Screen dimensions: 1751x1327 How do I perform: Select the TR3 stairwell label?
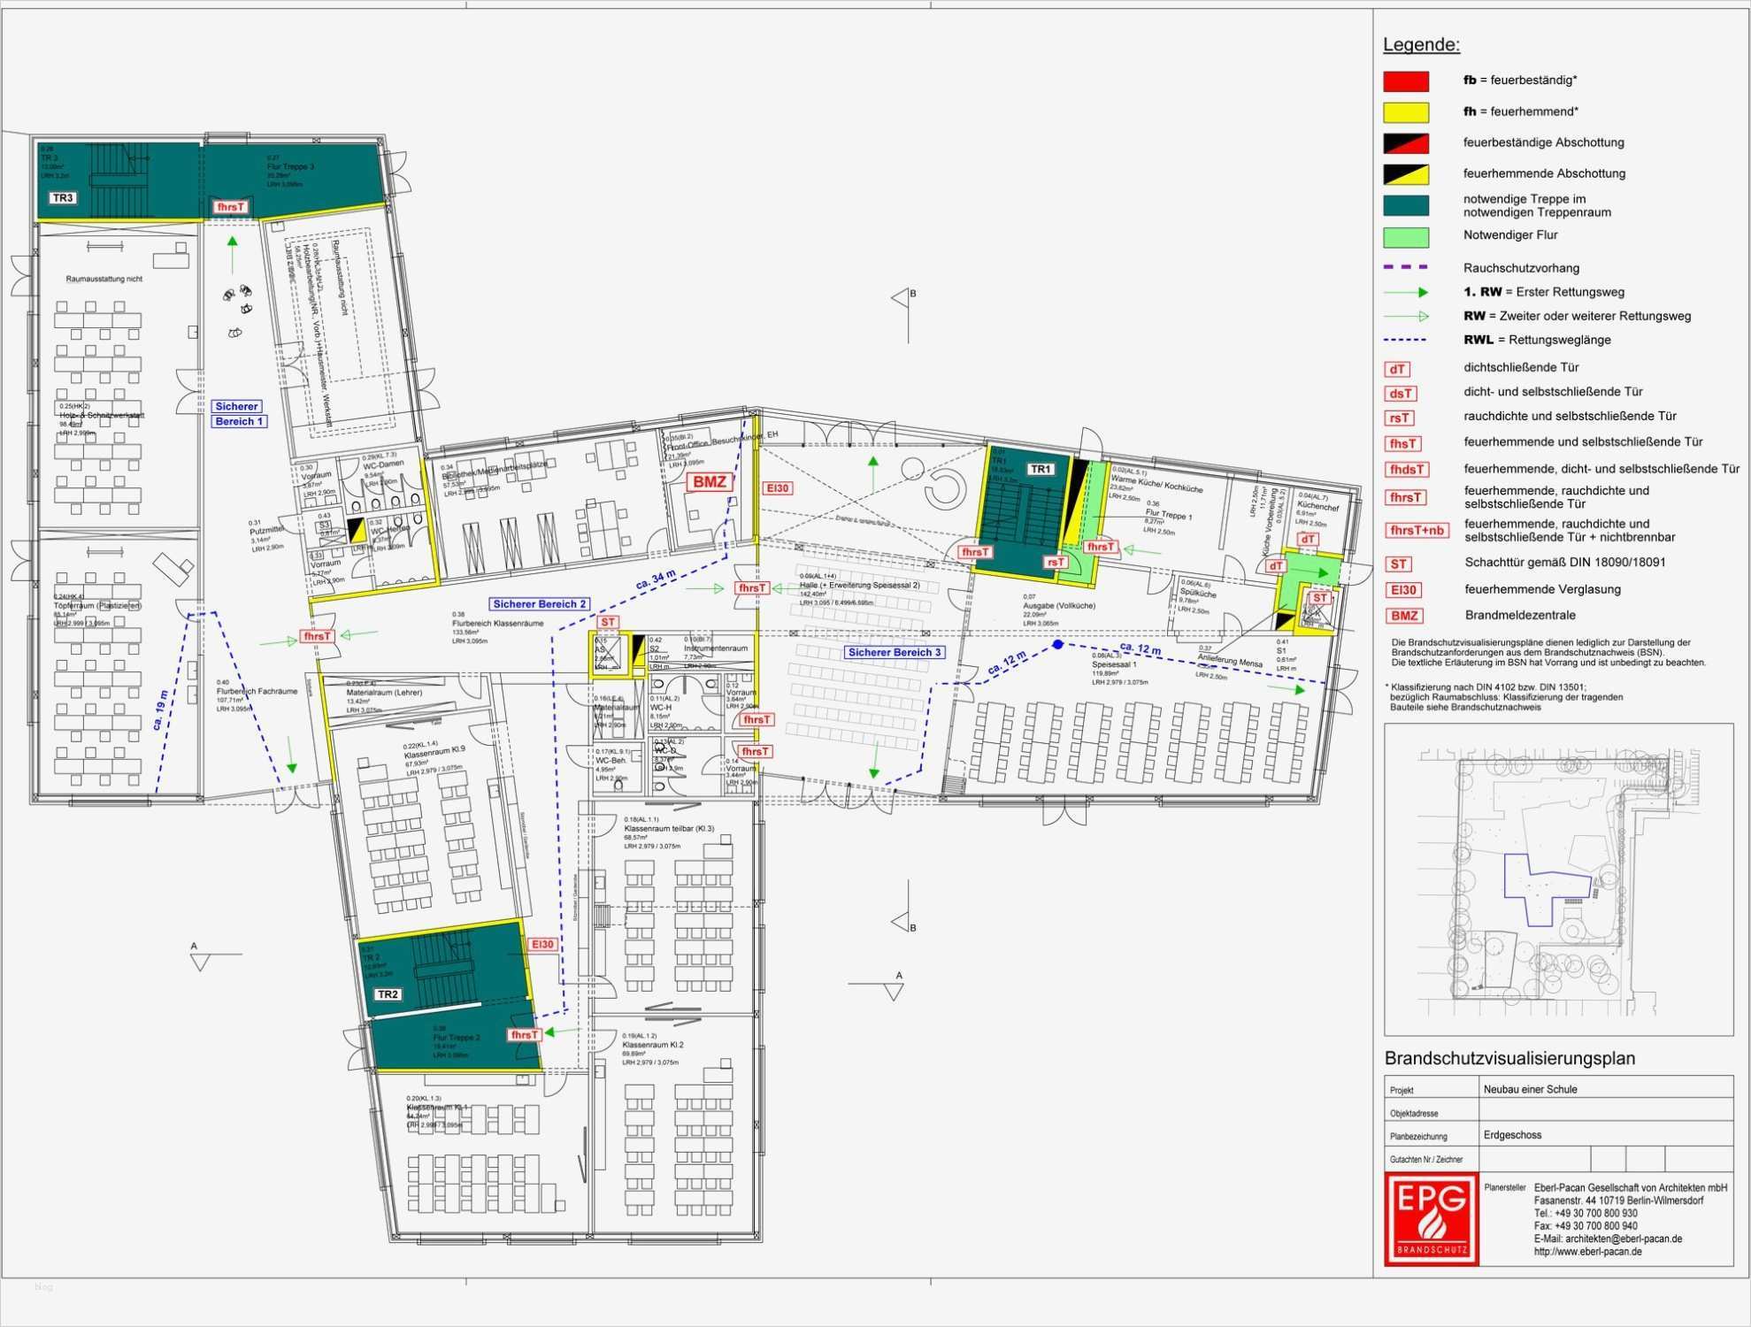[62, 198]
